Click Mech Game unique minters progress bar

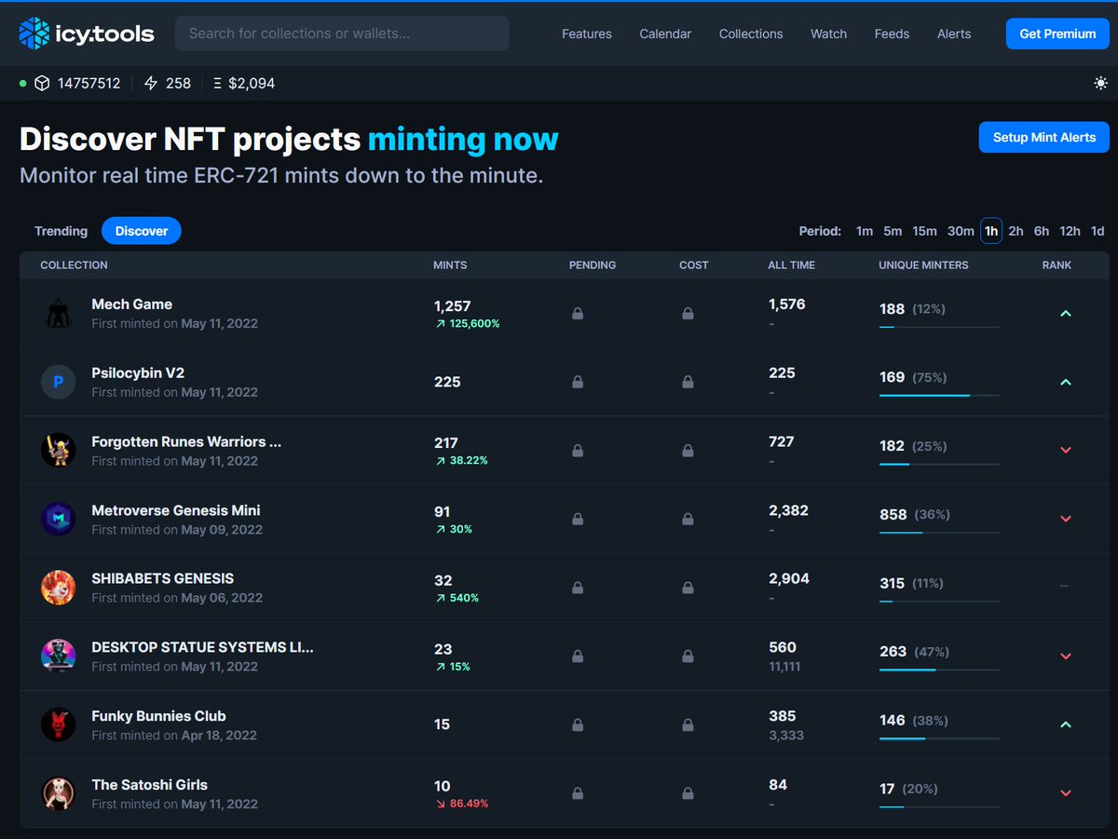939,327
